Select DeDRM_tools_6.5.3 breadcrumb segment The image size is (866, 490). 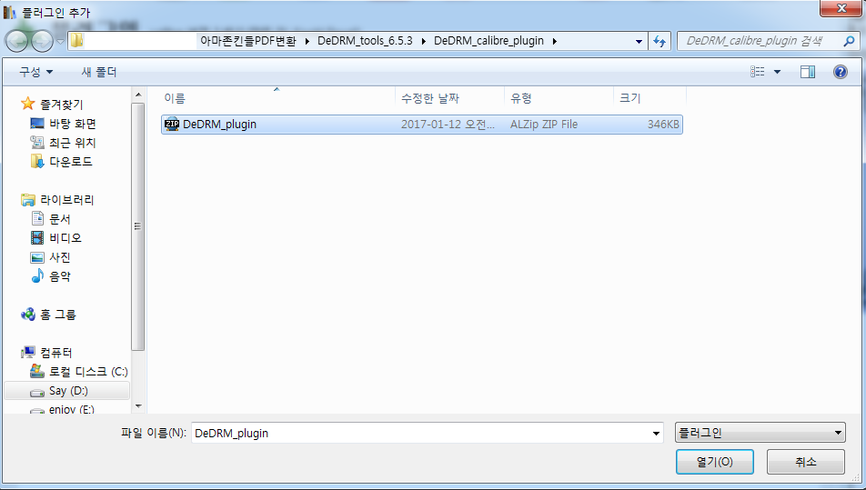tap(365, 41)
